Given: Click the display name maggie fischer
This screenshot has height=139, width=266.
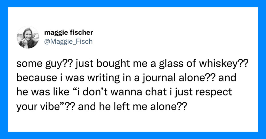Looking at the screenshot, I should tap(69, 32).
